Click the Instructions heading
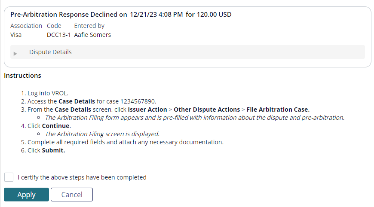Screen dimensions: 374x207 click(22, 76)
